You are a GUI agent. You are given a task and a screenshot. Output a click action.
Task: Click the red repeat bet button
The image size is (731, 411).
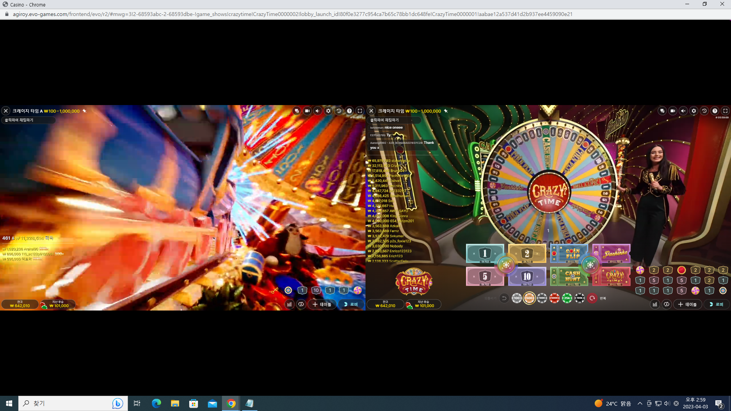[592, 298]
